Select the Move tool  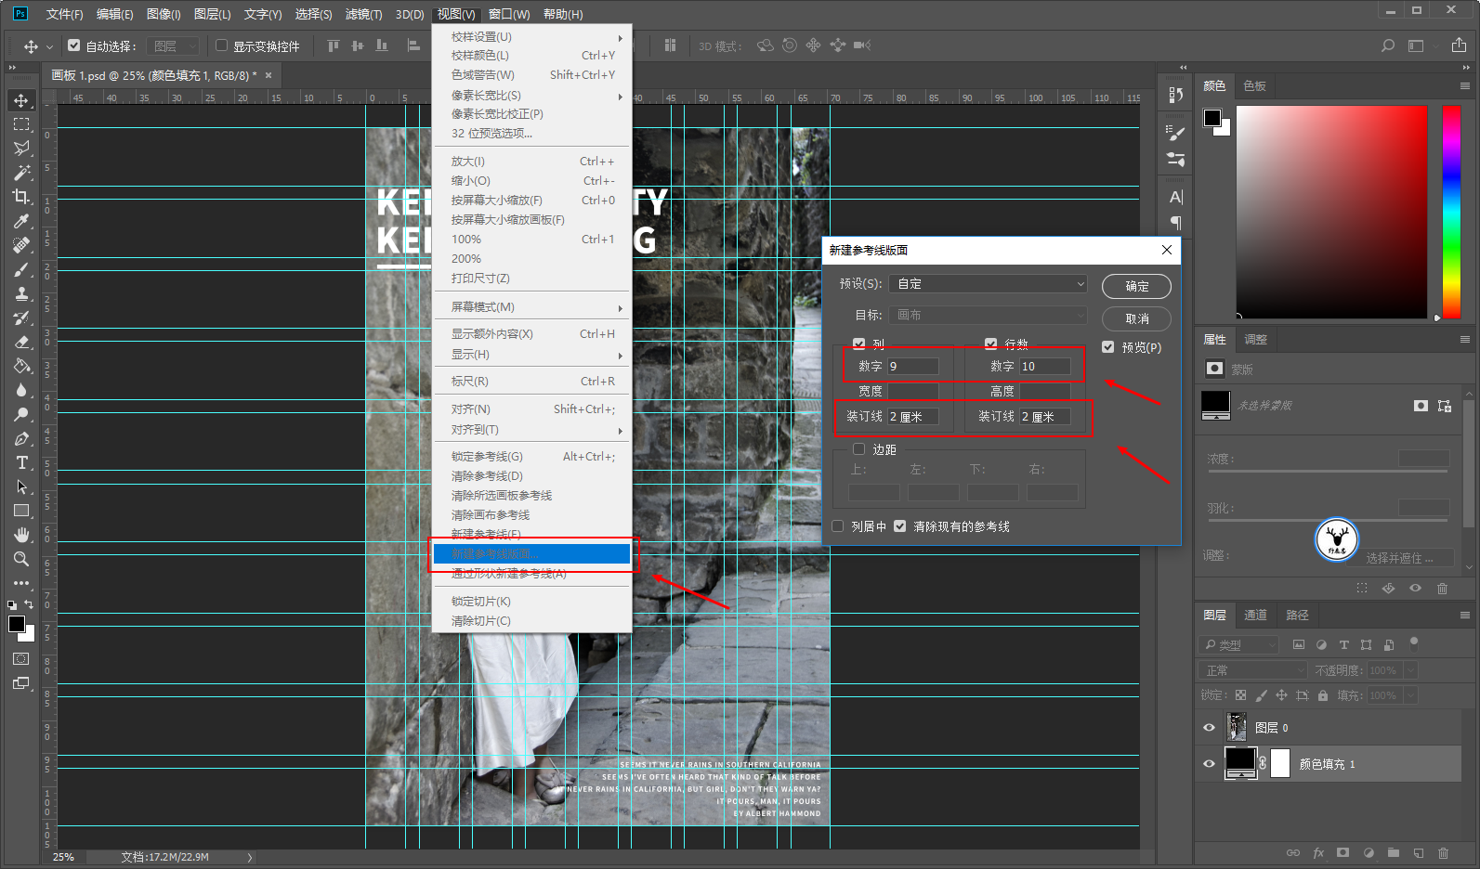[21, 100]
